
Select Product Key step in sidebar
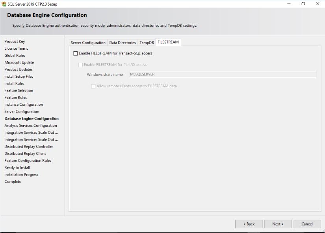[15, 41]
